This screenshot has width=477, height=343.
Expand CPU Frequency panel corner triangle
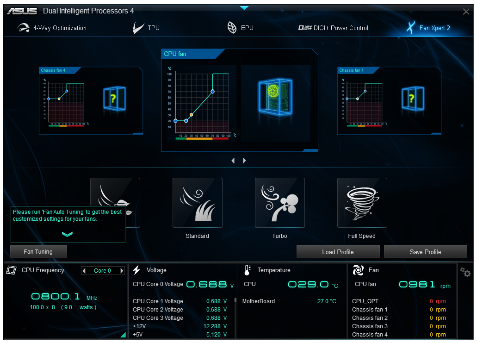[123, 335]
